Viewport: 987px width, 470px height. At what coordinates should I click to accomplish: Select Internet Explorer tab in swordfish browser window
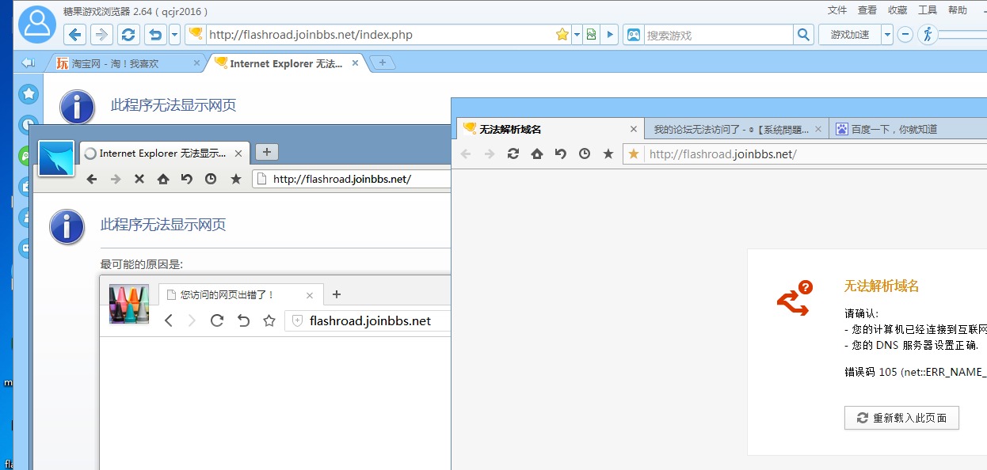coord(165,154)
